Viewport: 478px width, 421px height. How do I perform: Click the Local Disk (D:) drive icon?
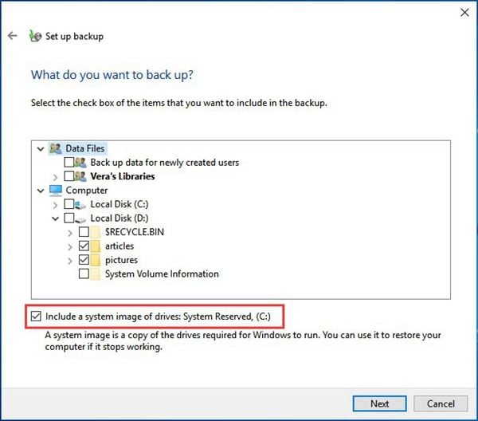pyautogui.click(x=80, y=218)
